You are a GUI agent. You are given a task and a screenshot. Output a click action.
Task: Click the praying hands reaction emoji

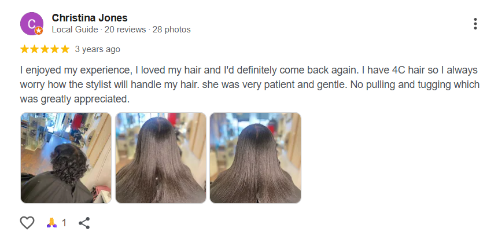(x=52, y=223)
